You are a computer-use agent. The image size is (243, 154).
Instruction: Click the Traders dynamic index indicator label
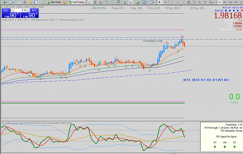(37, 123)
